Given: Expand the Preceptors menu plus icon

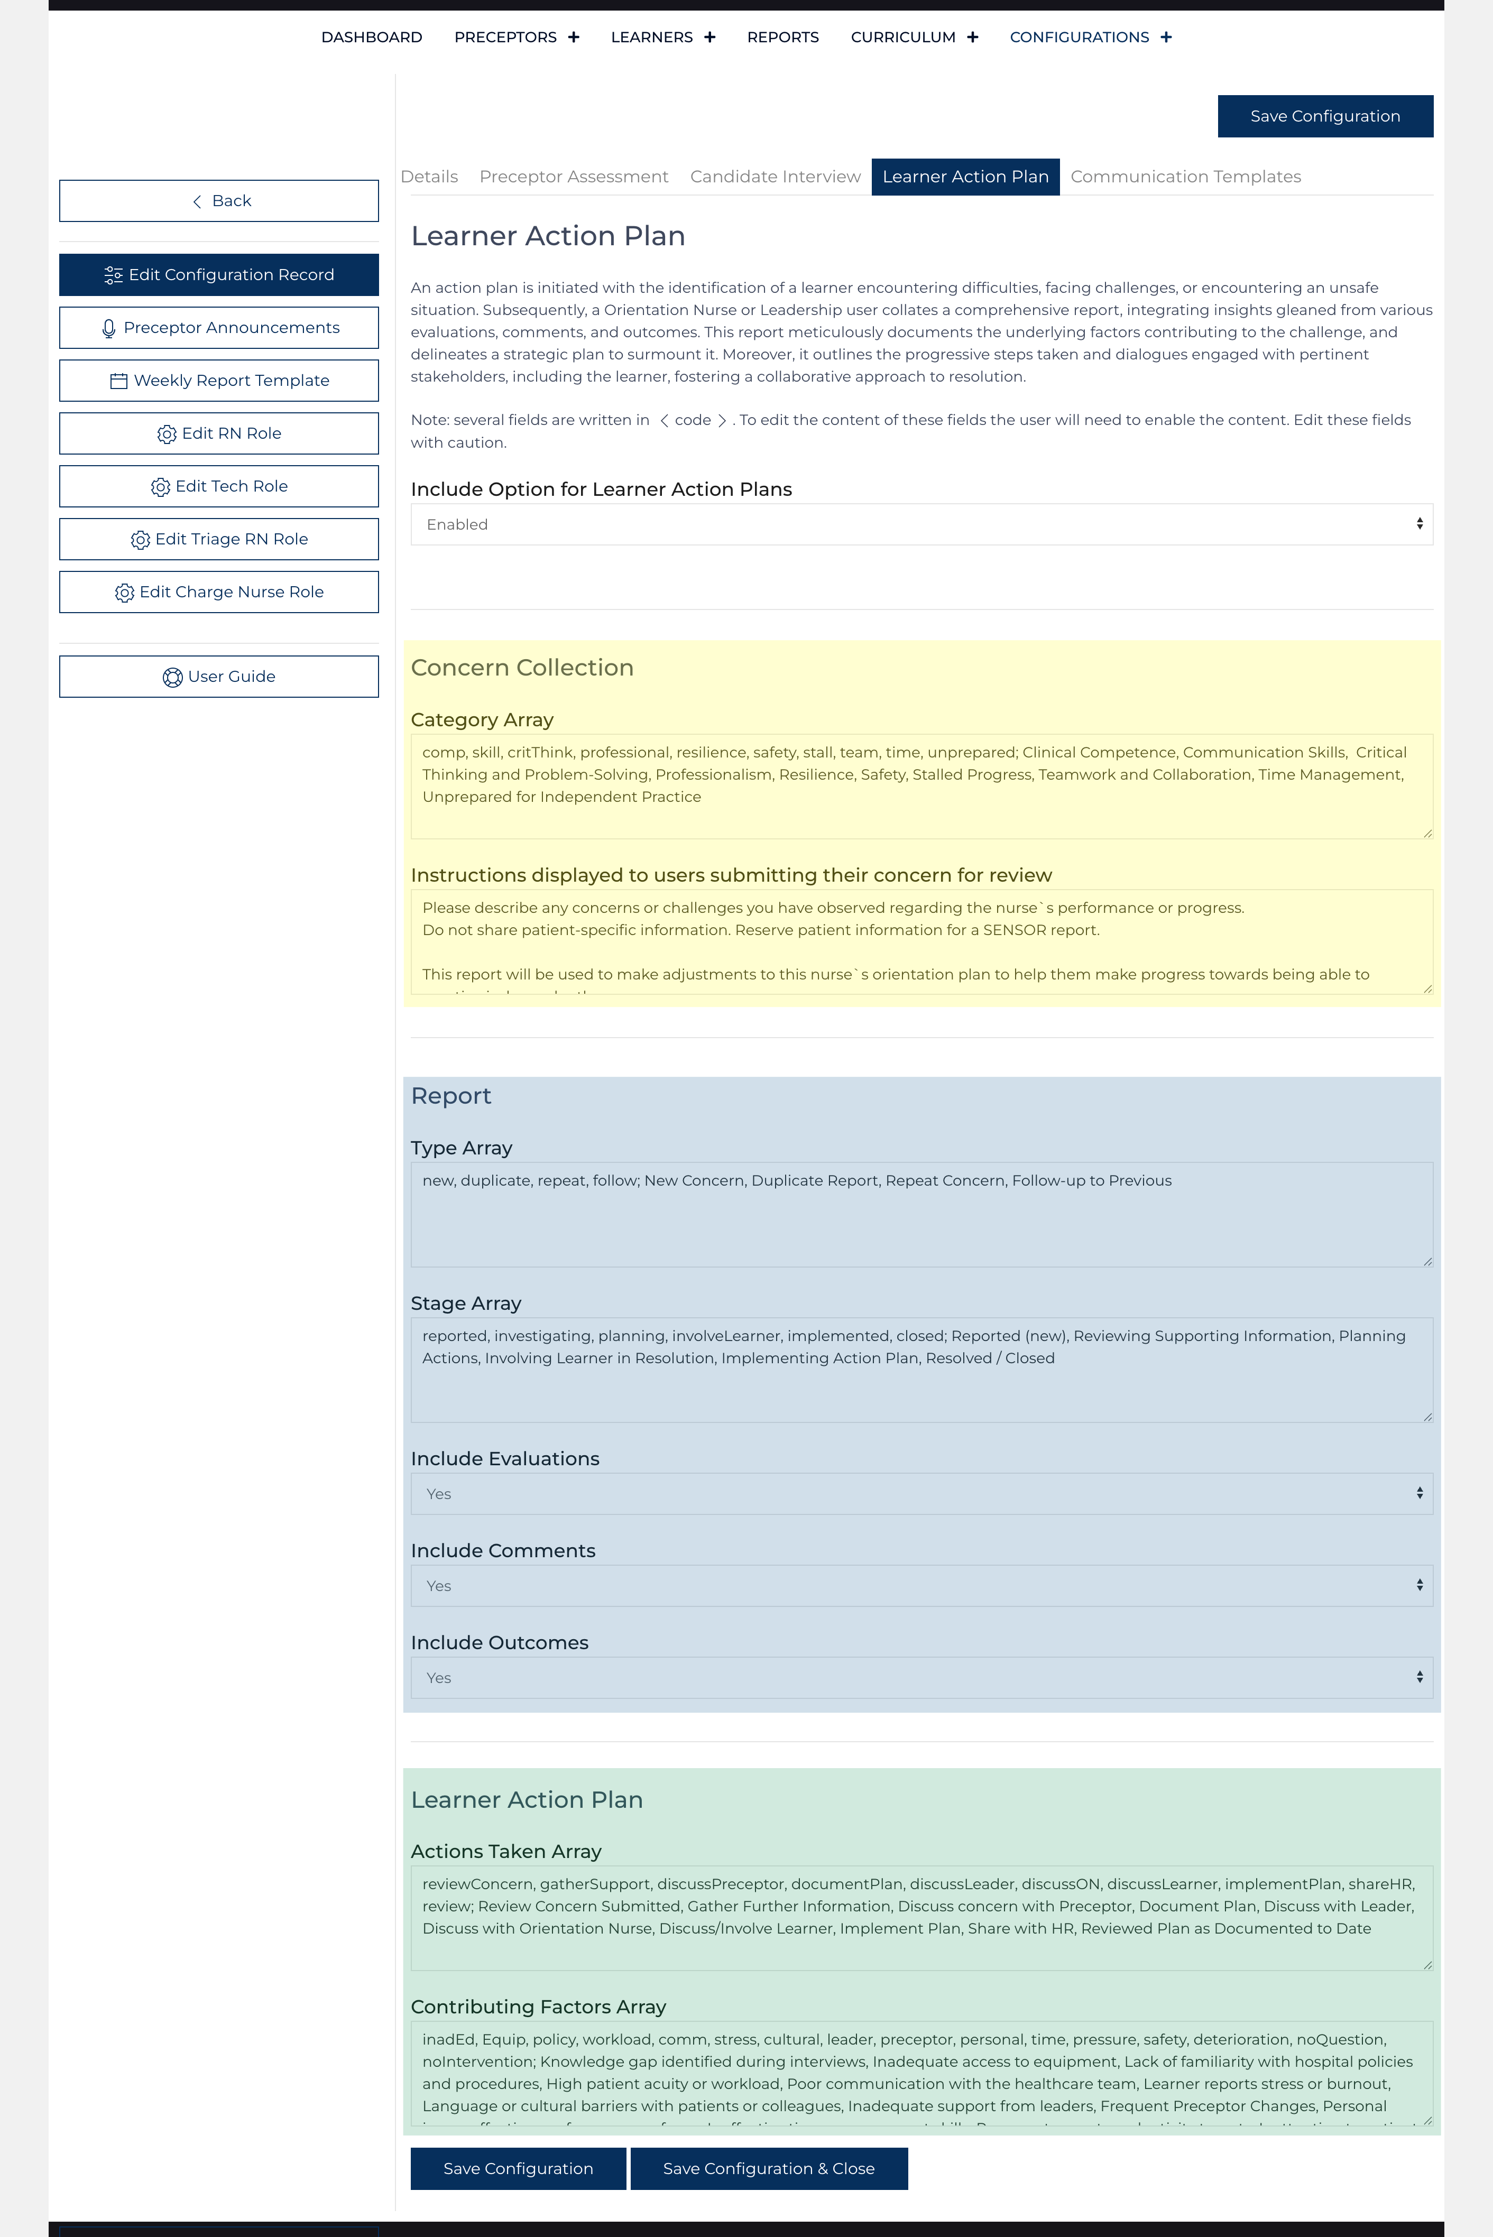Looking at the screenshot, I should tap(573, 37).
